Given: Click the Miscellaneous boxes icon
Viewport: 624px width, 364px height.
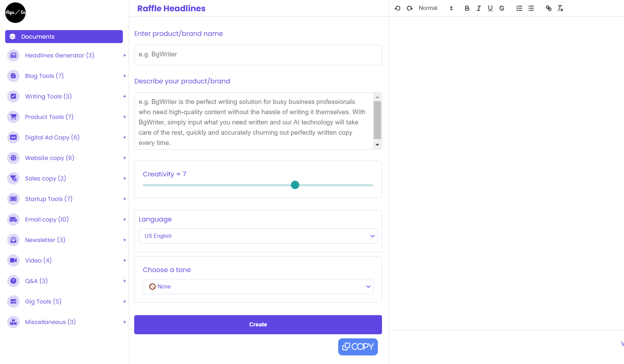Looking at the screenshot, I should (13, 322).
